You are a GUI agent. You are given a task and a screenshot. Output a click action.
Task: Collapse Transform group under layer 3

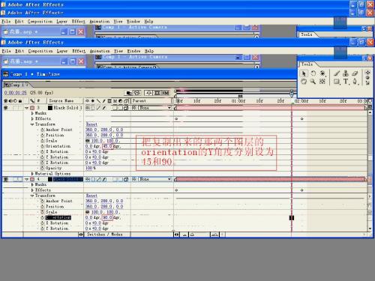coord(32,124)
